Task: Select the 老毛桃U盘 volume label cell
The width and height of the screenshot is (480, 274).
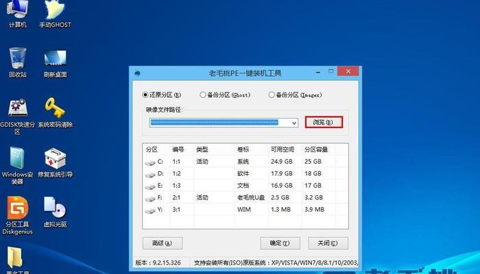Action: (x=251, y=197)
